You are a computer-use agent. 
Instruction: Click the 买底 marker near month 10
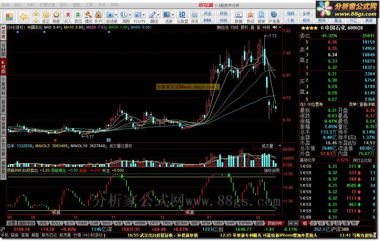point(56,212)
